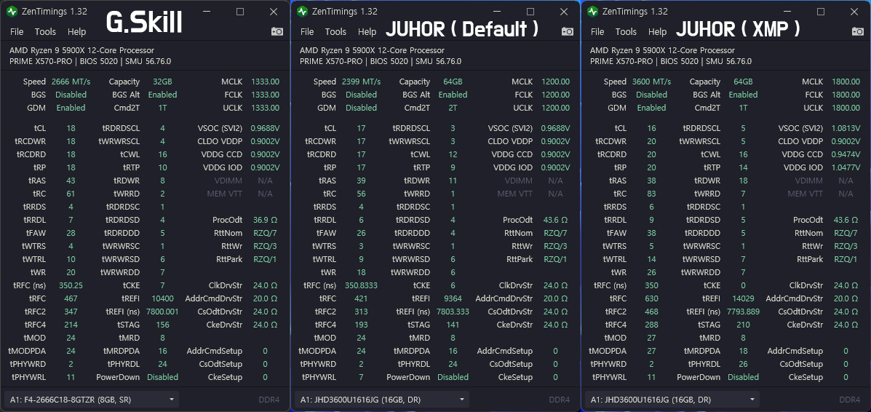871x412 pixels.
Task: Click the 3600 MT/s speed value
Action: [x=651, y=82]
